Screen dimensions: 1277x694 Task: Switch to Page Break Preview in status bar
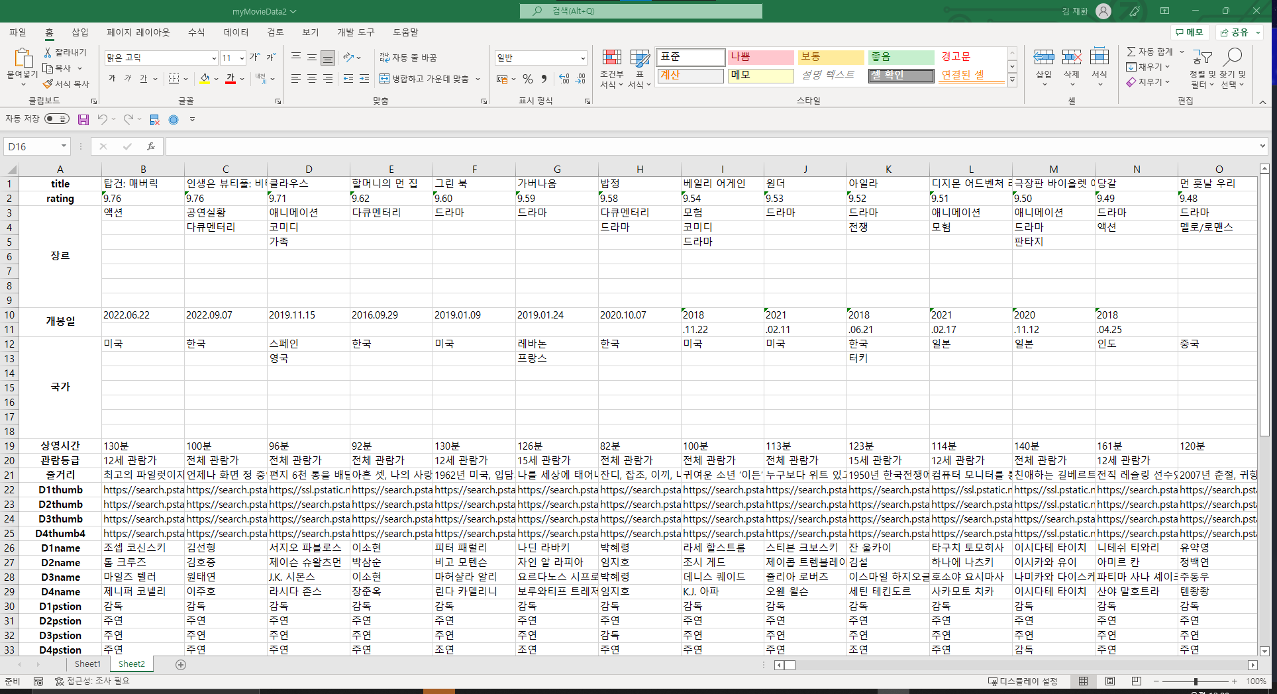(x=1137, y=681)
